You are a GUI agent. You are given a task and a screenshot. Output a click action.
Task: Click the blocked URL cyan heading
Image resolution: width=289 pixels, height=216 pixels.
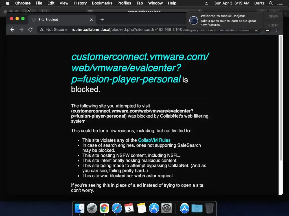tap(140, 68)
